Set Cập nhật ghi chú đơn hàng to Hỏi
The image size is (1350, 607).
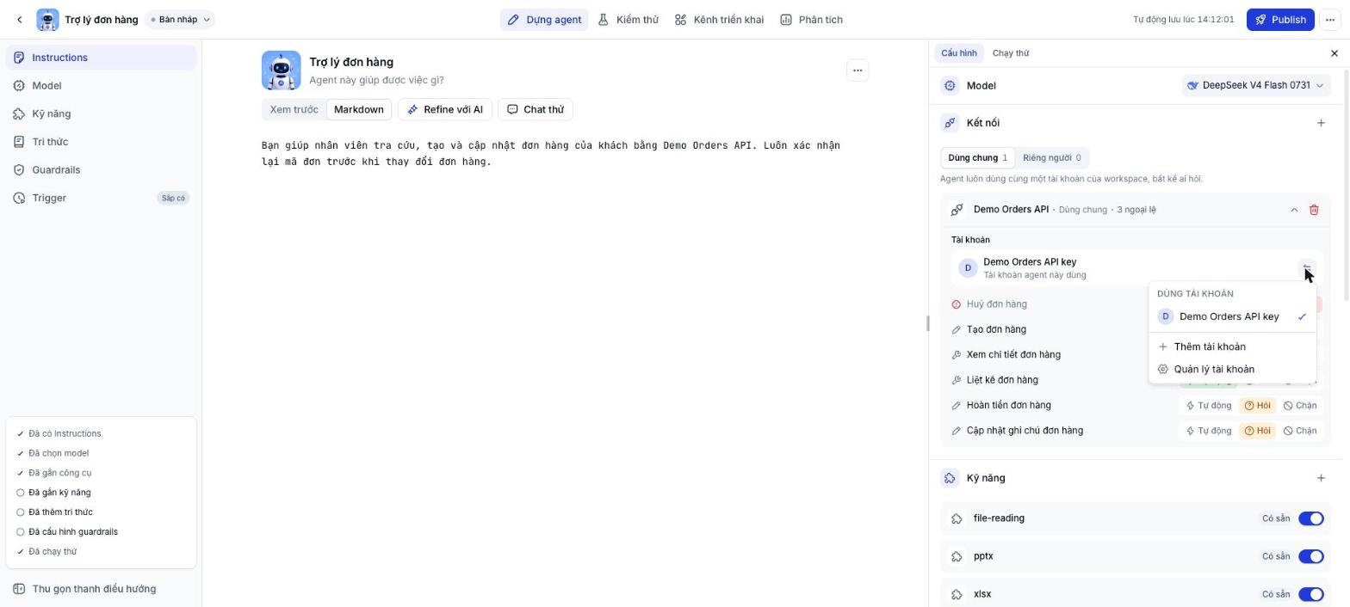tap(1257, 431)
